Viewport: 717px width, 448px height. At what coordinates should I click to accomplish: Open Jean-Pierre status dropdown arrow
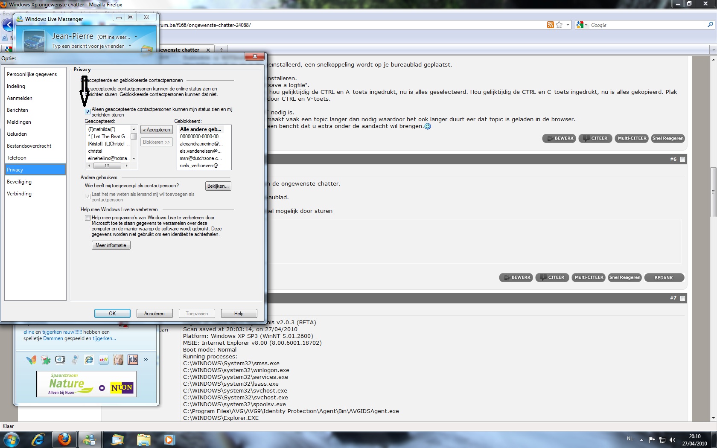pos(136,37)
